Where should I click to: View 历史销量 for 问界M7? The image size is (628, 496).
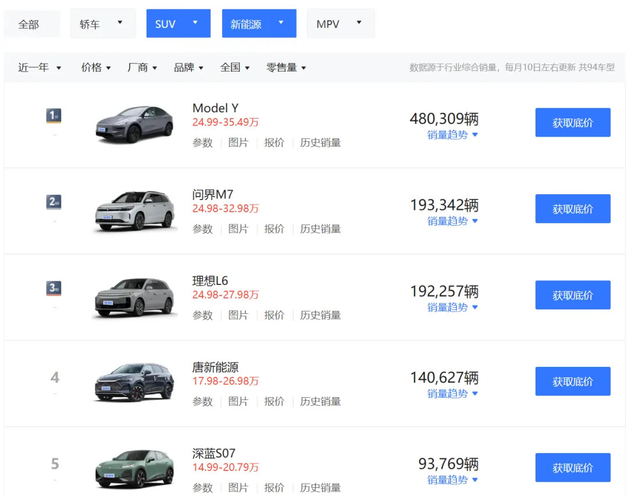(x=320, y=229)
